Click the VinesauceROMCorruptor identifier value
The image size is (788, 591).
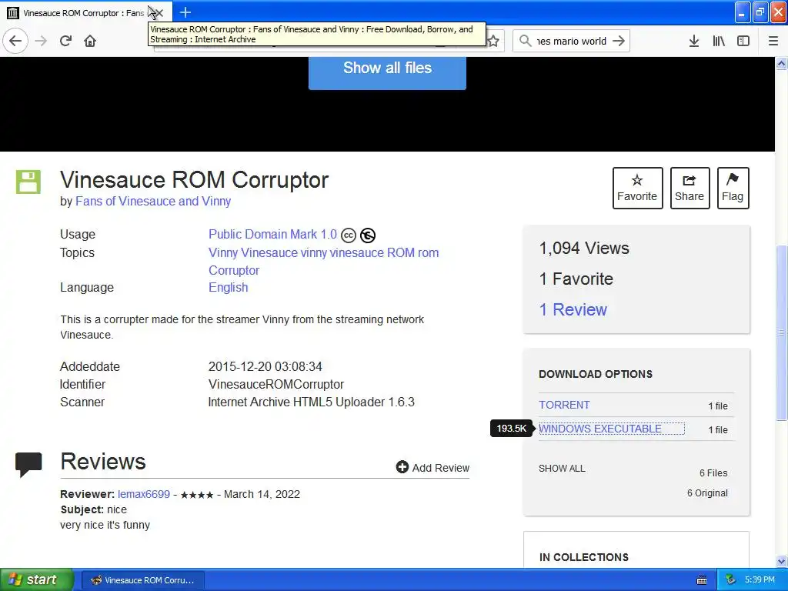(276, 385)
